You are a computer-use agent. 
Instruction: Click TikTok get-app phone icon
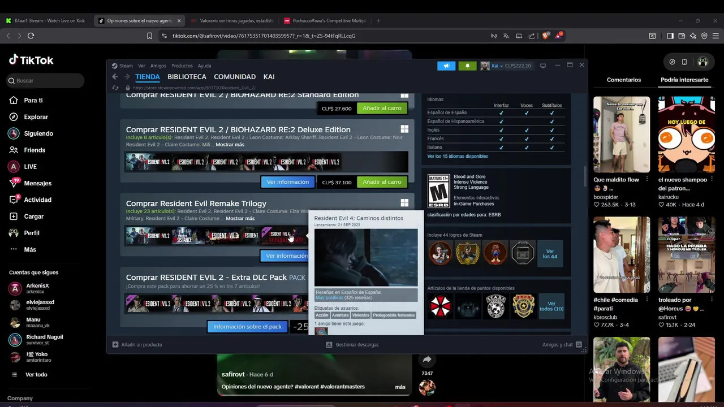coord(684,62)
